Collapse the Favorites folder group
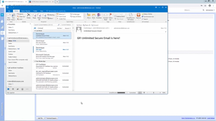Viewport: 216px width, 121px height. [x=8, y=24]
